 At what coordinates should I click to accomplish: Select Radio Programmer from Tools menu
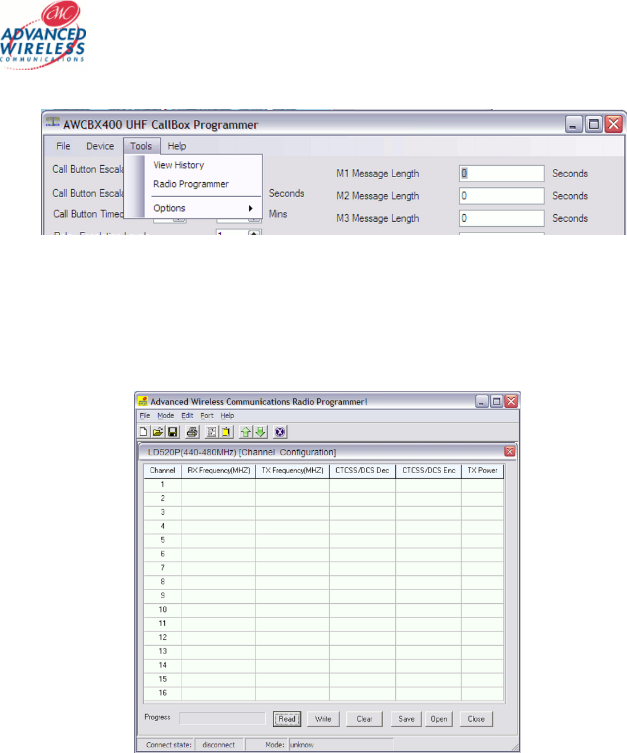[193, 184]
